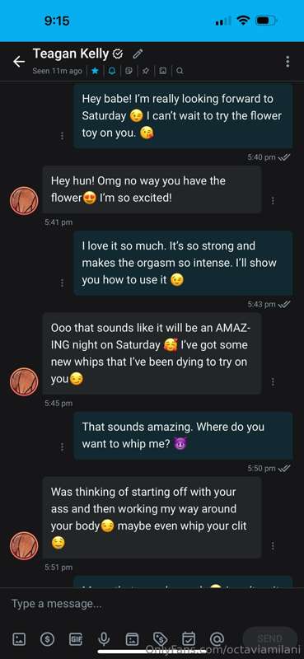
Task: Click the avatar next to 5:41 pm message
Action: pos(24,201)
